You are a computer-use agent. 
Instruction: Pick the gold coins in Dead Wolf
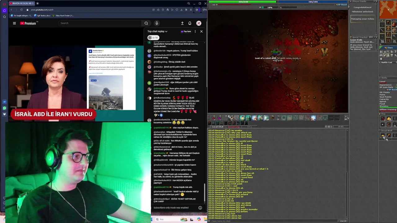(383, 136)
